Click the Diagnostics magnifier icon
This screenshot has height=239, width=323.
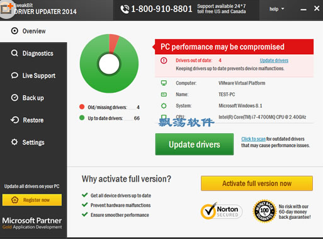coord(14,53)
